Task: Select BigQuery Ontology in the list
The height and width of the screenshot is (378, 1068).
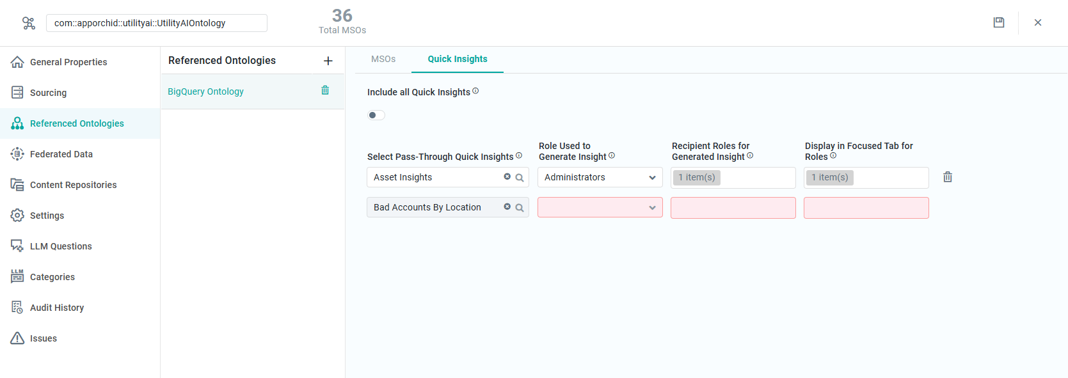Action: pos(206,91)
